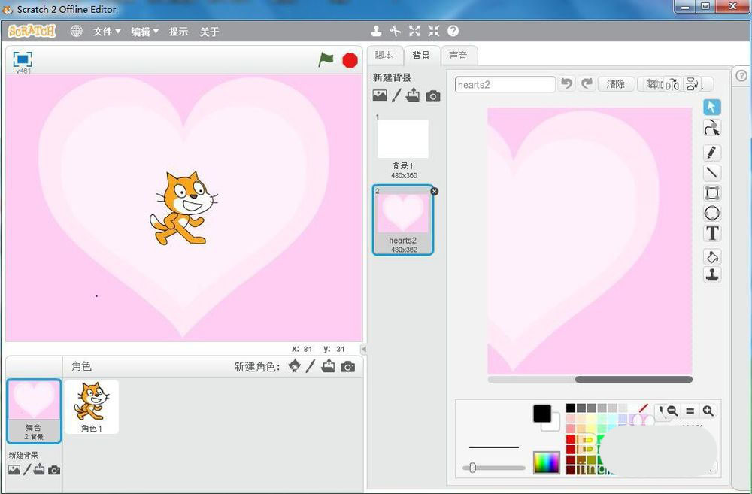Switch to the 声音 tab
The image size is (752, 494).
pos(458,55)
